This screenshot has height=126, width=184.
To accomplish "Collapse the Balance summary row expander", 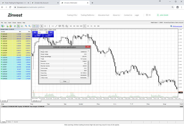I will point(1,107).
